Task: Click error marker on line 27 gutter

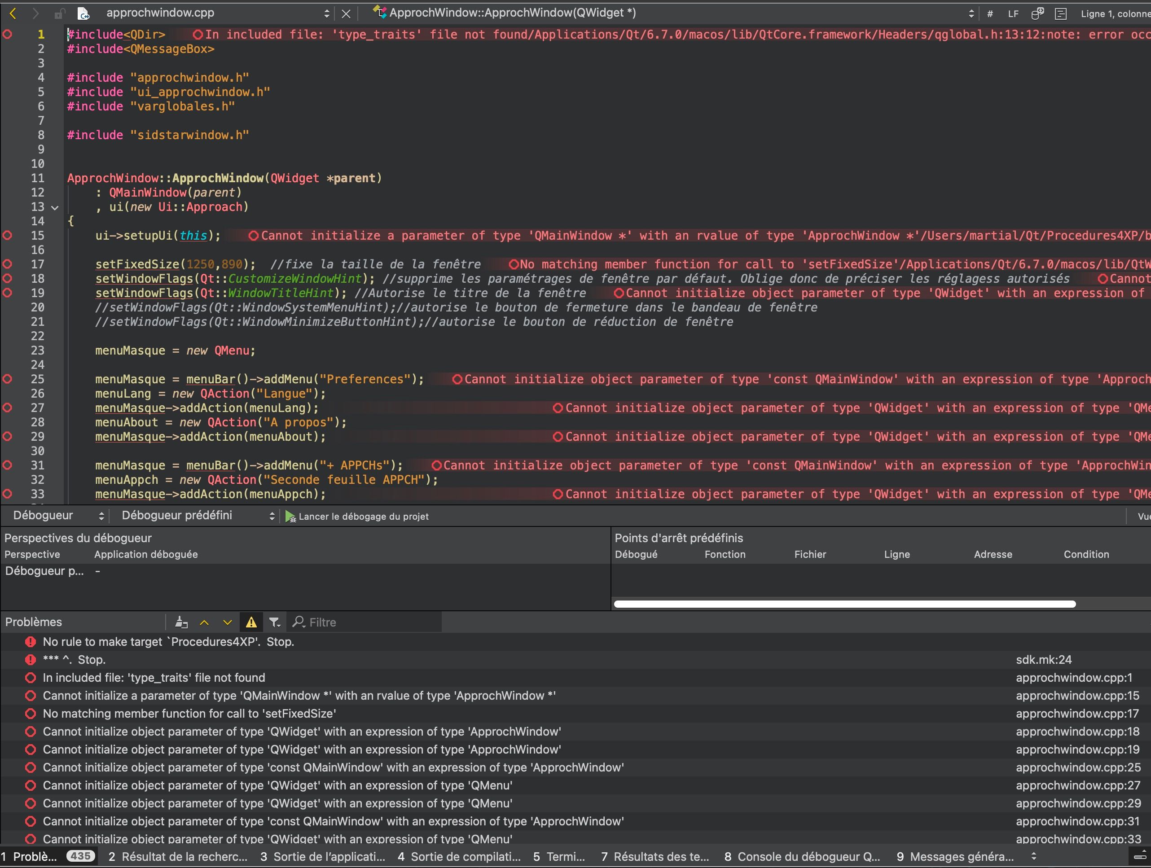Action: 7,408
